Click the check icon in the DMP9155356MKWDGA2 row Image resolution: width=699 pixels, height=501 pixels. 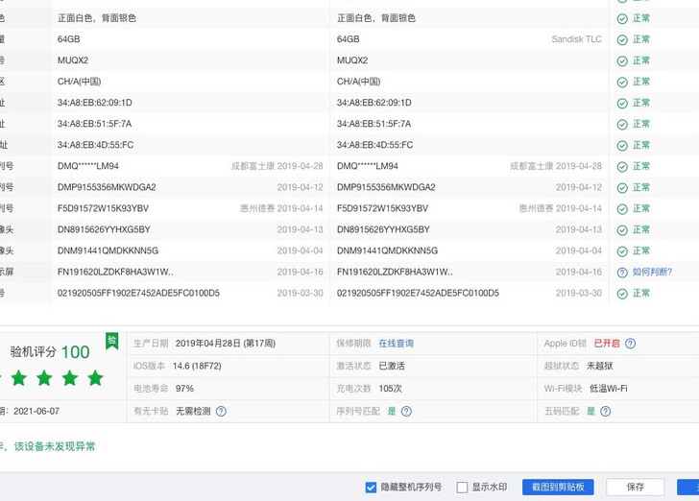click(622, 188)
